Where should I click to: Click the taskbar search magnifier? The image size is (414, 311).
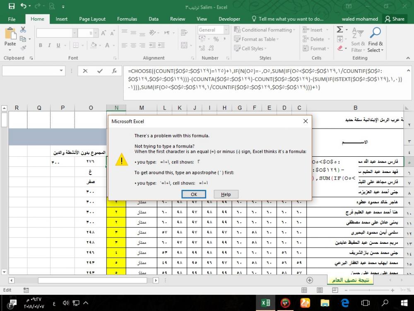tap(385, 303)
